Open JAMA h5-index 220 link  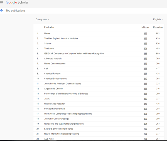pos(145,99)
